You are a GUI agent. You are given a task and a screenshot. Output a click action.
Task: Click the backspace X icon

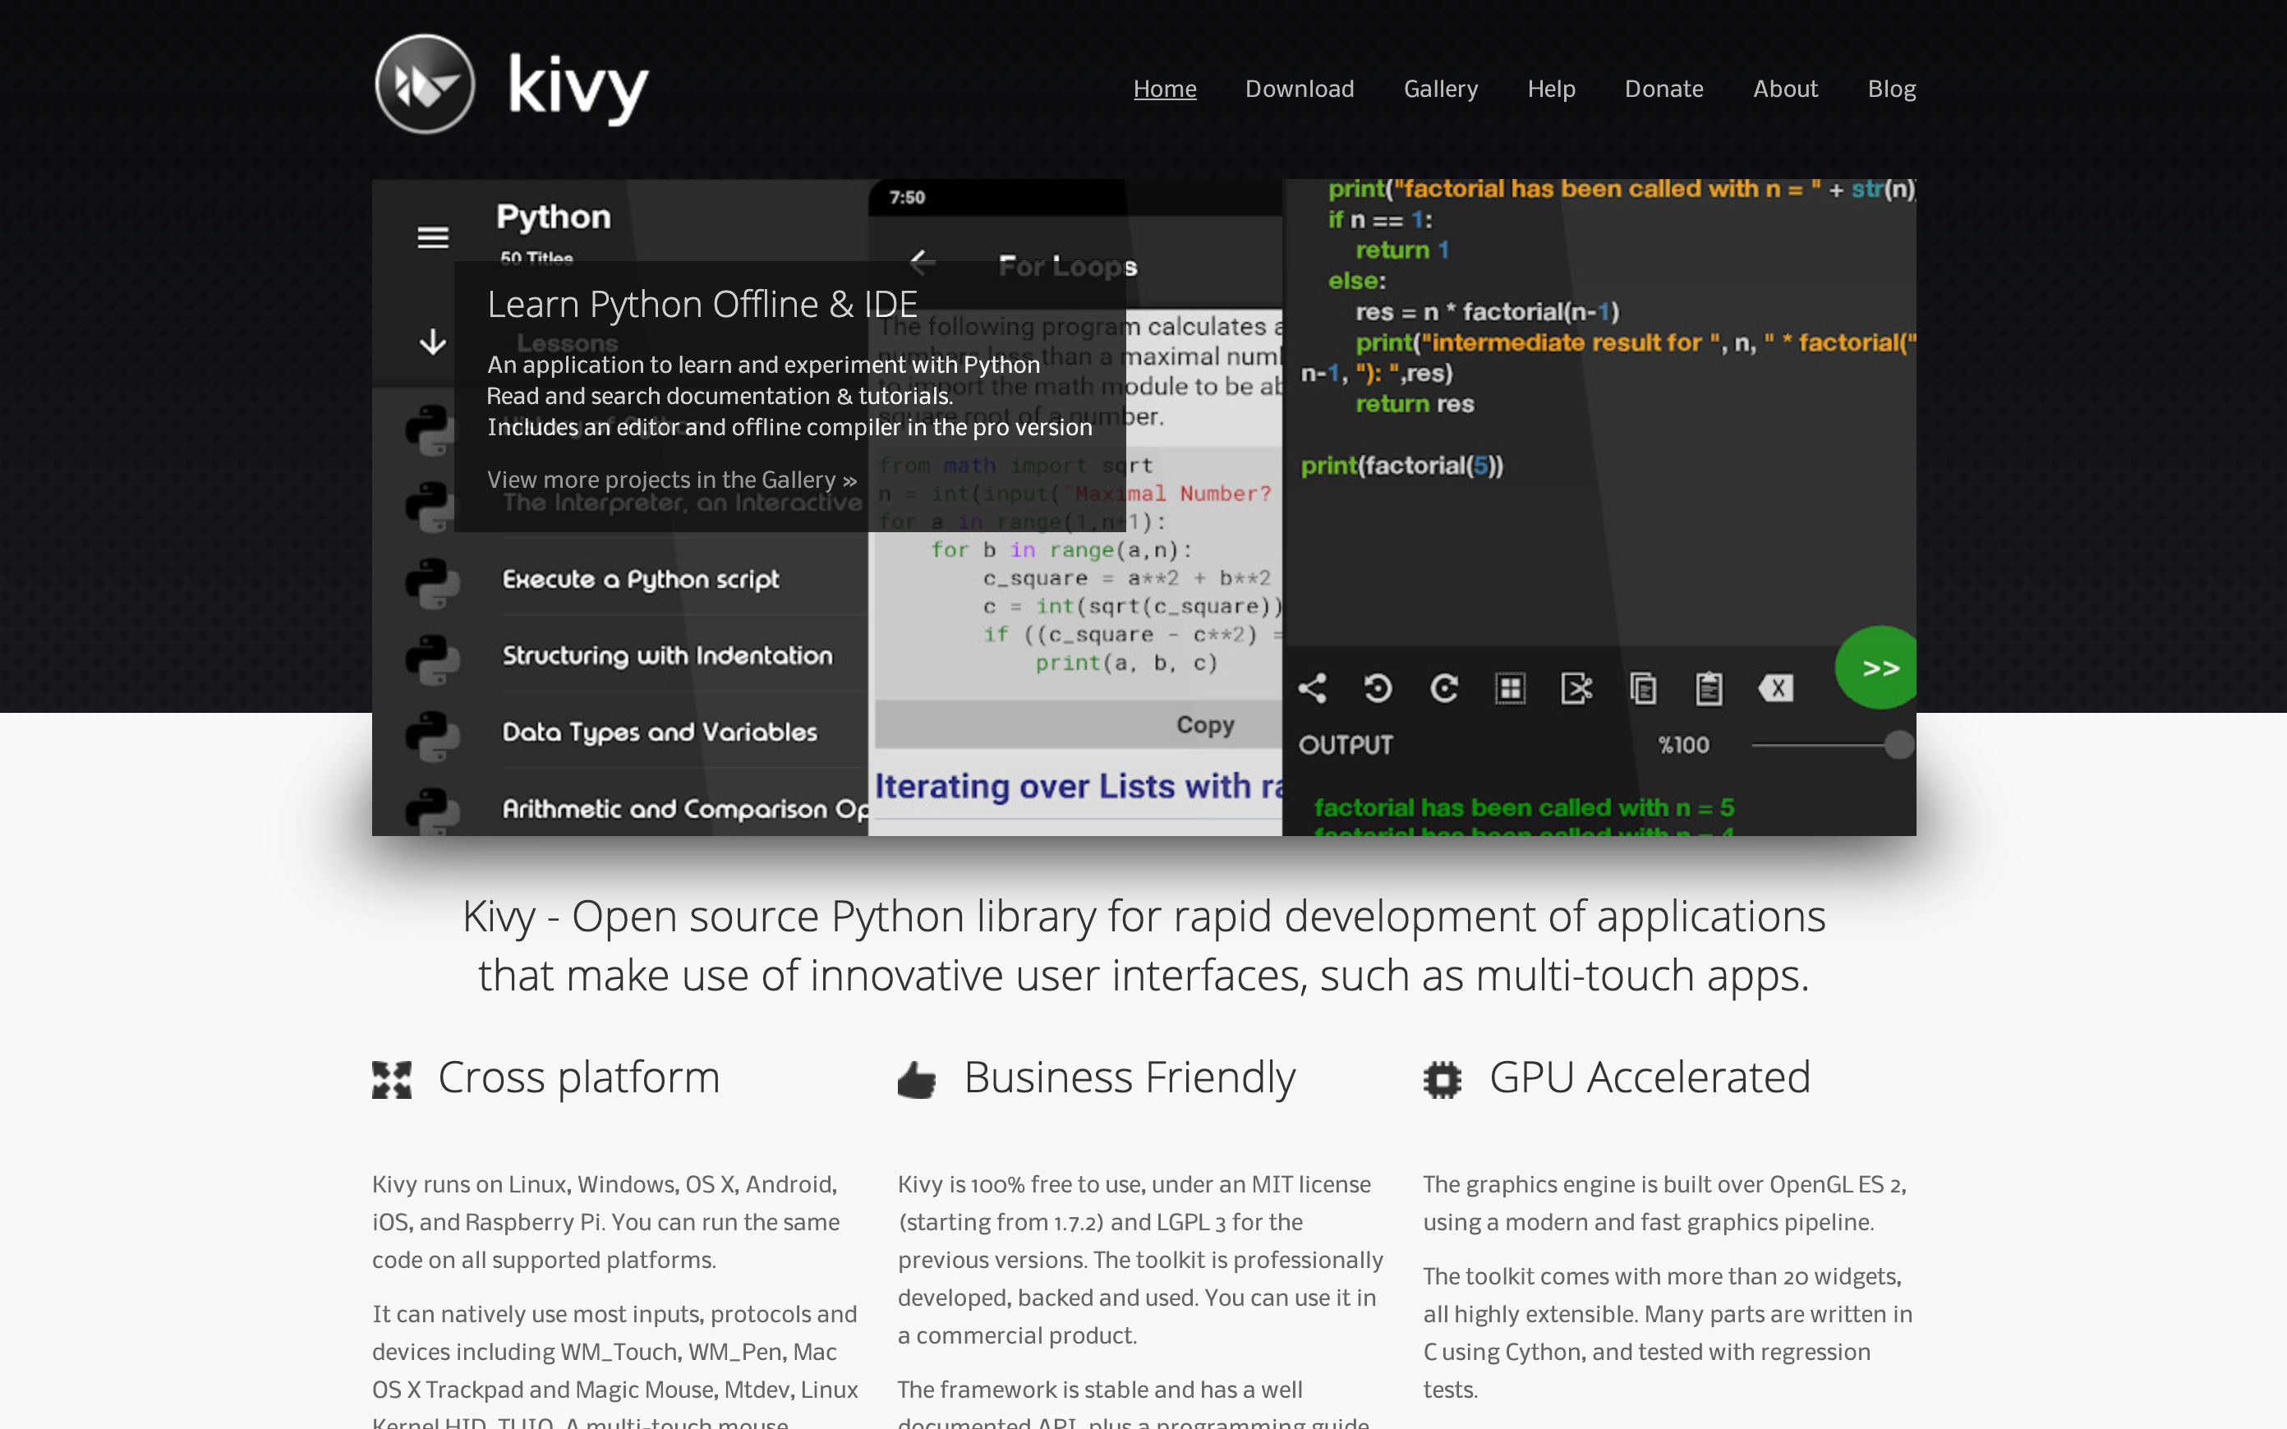1776,688
